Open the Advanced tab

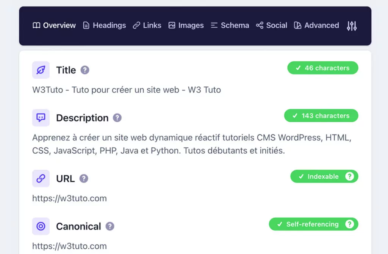[x=316, y=25]
